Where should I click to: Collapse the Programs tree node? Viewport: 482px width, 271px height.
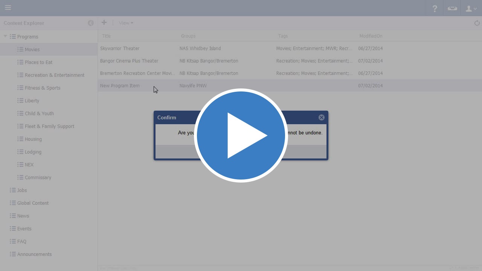click(x=5, y=37)
